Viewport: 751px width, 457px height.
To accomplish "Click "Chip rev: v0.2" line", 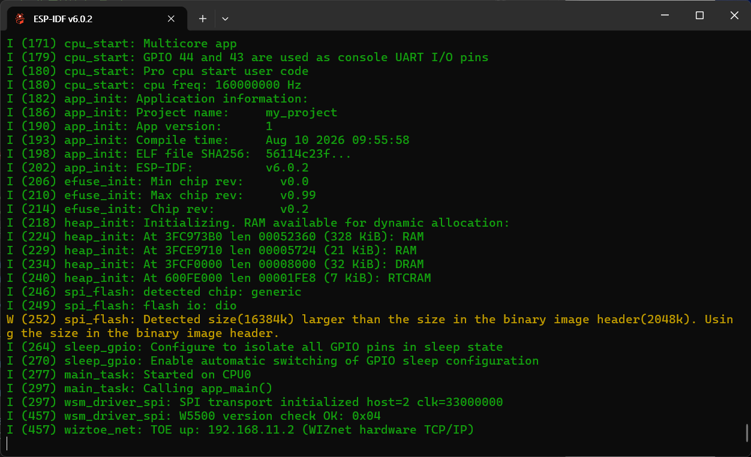I will (157, 209).
